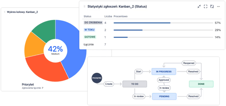Screen dimensions: 226x106
Task: Click the count 1 for GOTOWE
Action: (x=105, y=37)
